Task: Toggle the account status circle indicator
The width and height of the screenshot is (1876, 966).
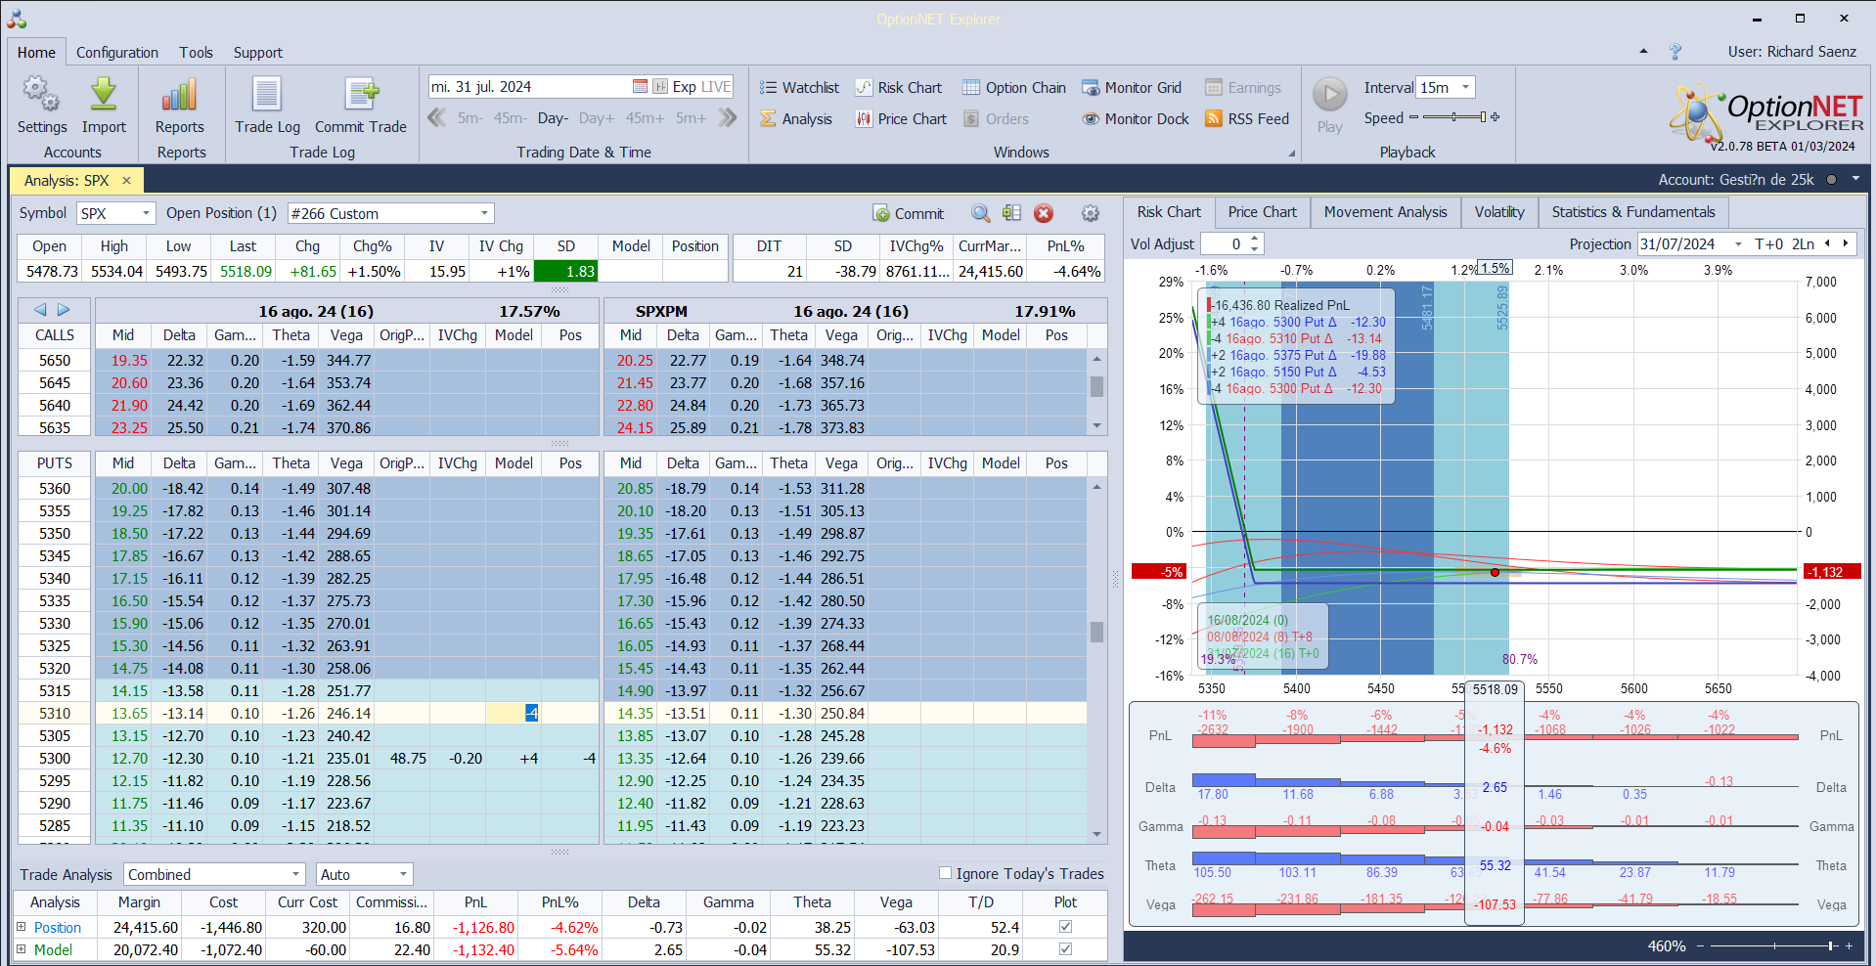Action: point(1831,180)
